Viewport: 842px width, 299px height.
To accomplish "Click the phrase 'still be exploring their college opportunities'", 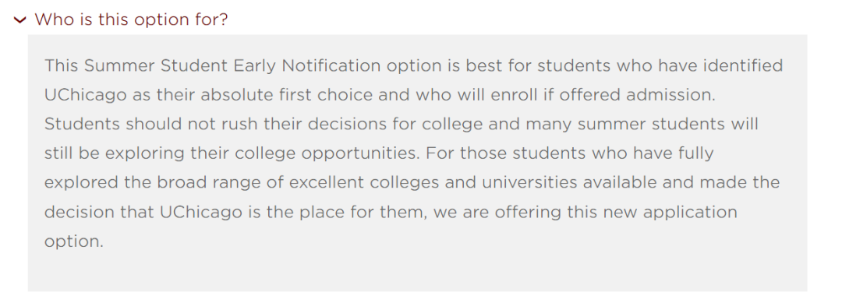I will 228,153.
